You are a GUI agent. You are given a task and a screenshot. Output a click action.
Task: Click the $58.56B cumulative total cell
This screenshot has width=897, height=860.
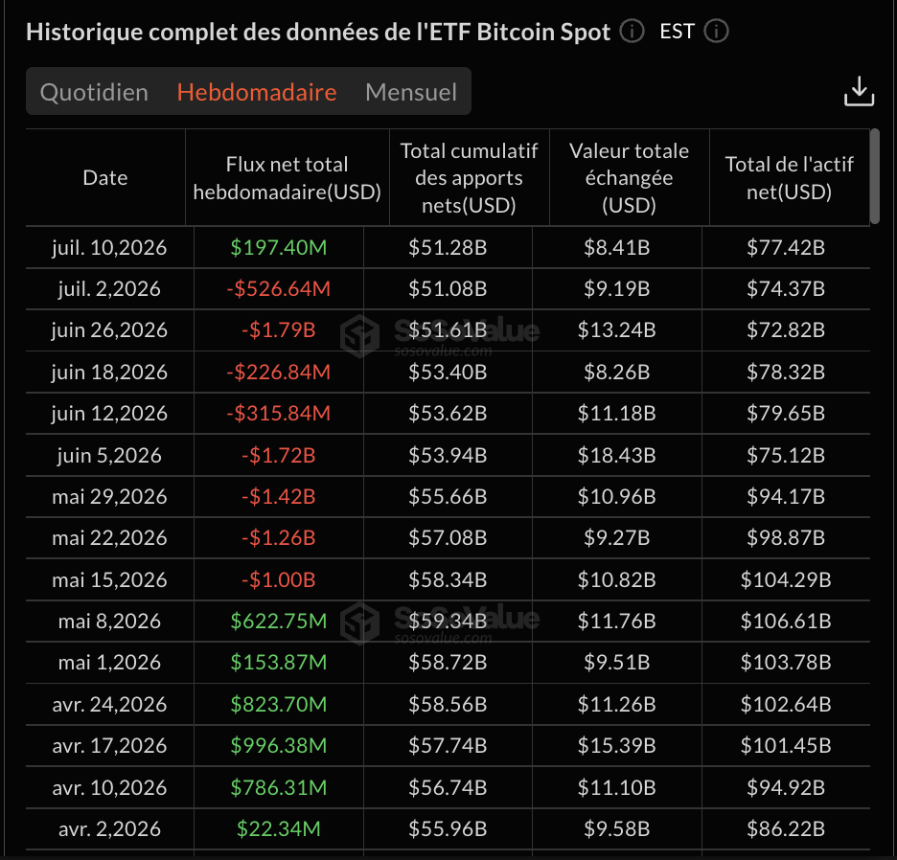[448, 705]
